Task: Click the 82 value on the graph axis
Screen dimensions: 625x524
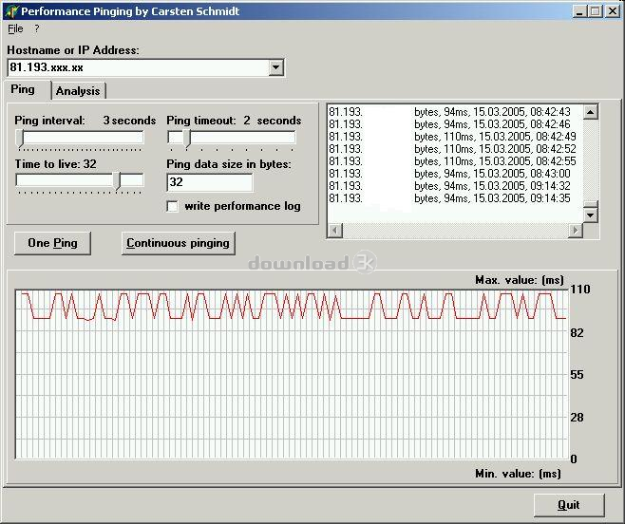Action: tap(577, 333)
